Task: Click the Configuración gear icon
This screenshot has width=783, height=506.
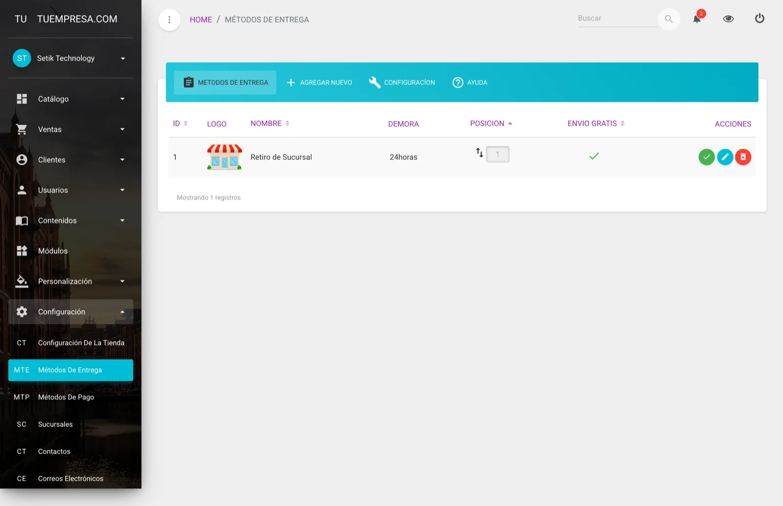Action: point(22,311)
